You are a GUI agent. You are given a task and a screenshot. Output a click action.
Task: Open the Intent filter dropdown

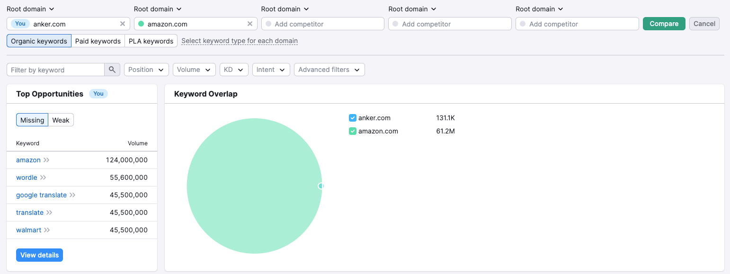pyautogui.click(x=271, y=70)
